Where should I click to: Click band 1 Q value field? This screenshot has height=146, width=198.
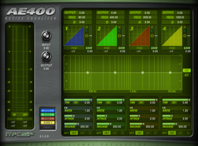pyautogui.click(x=78, y=22)
